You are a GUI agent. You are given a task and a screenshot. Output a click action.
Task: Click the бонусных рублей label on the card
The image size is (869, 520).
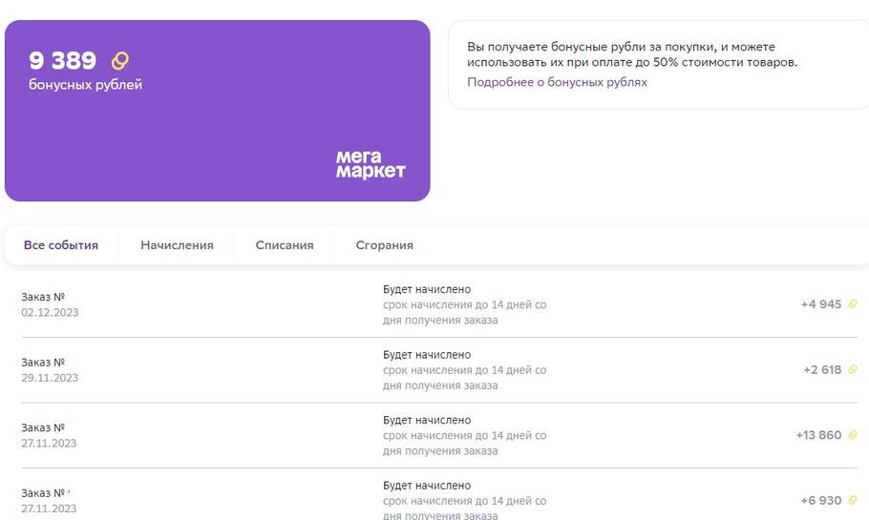click(85, 85)
